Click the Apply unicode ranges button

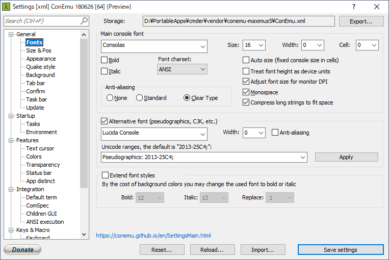point(346,157)
